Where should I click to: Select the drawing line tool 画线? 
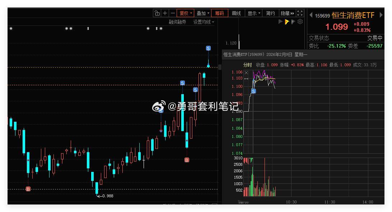click(236, 13)
